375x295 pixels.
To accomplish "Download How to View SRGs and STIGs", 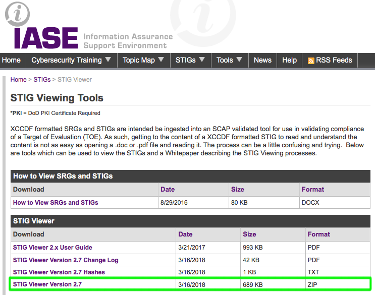I will (x=56, y=203).
